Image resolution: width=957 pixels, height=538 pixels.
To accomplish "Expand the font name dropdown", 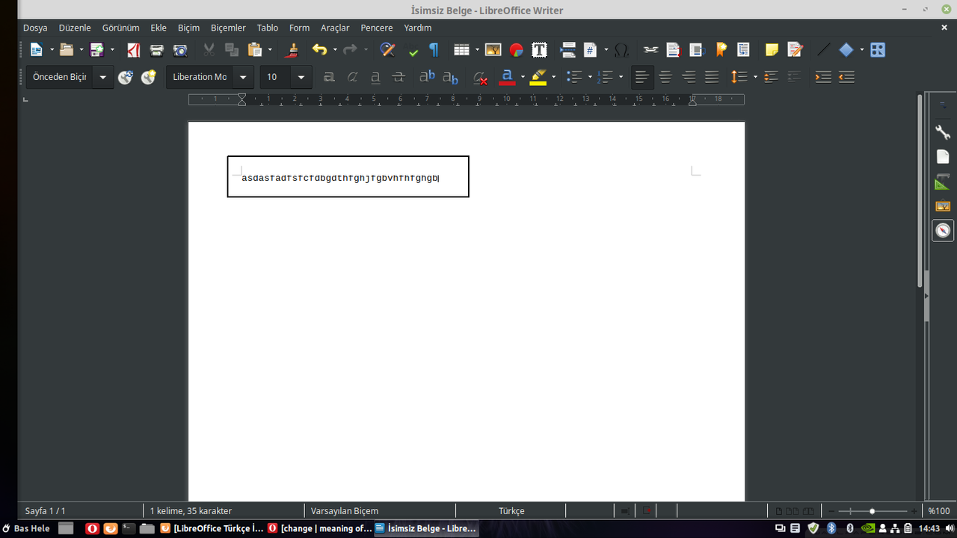I will (x=242, y=77).
